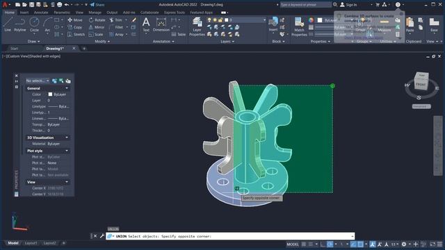Open the Dimension tool
Image resolution: width=445 pixels, height=250 pixels.
click(161, 24)
